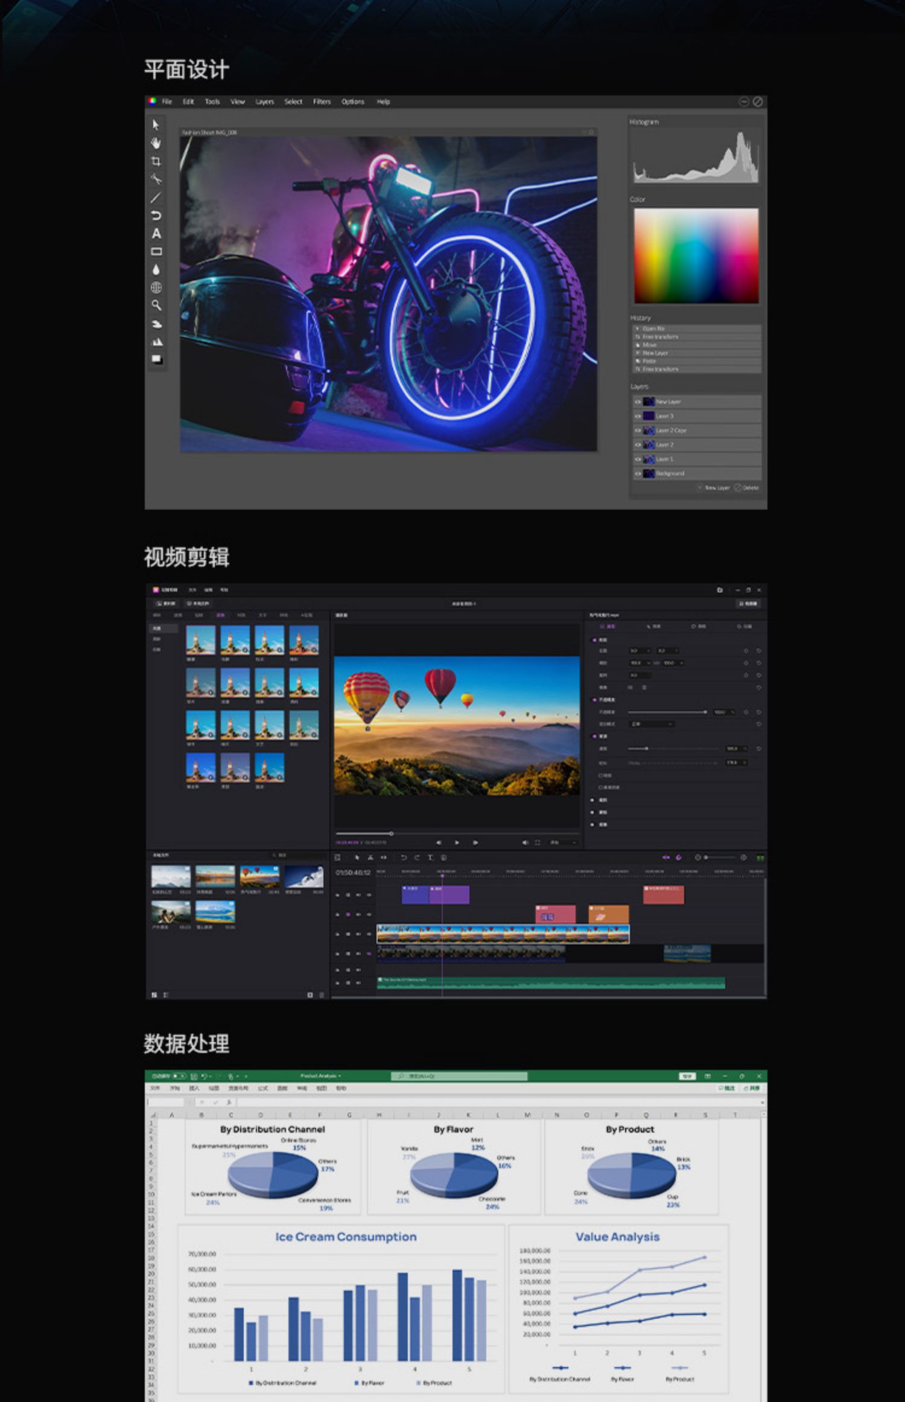Select the Text tool marked A
The width and height of the screenshot is (905, 1402).
[156, 233]
